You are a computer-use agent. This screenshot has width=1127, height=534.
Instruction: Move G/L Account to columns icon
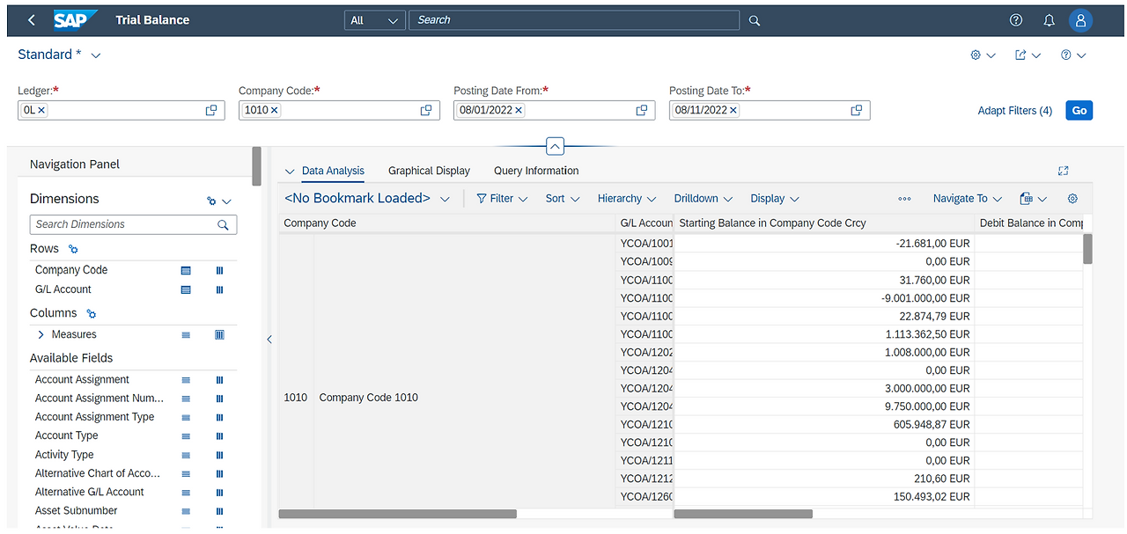[x=219, y=289]
